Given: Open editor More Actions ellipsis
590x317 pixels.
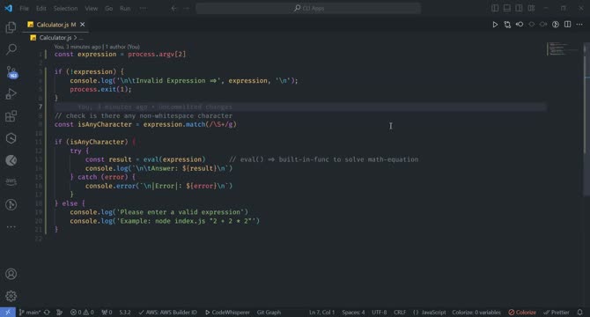Looking at the screenshot, I should [579, 25].
